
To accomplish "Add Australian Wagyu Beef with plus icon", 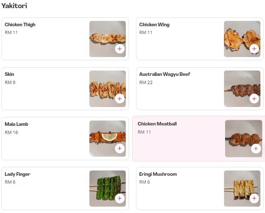I will click(254, 99).
